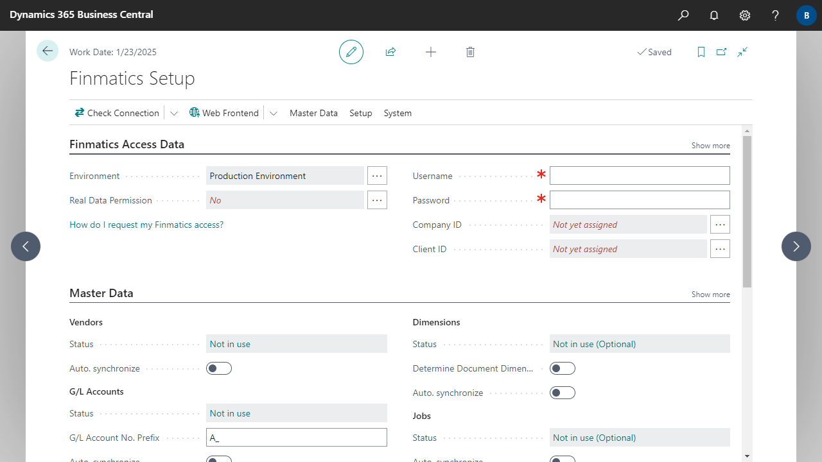Expand the Check Connection dropdown arrow
This screenshot has height=462, width=822.
[173, 113]
